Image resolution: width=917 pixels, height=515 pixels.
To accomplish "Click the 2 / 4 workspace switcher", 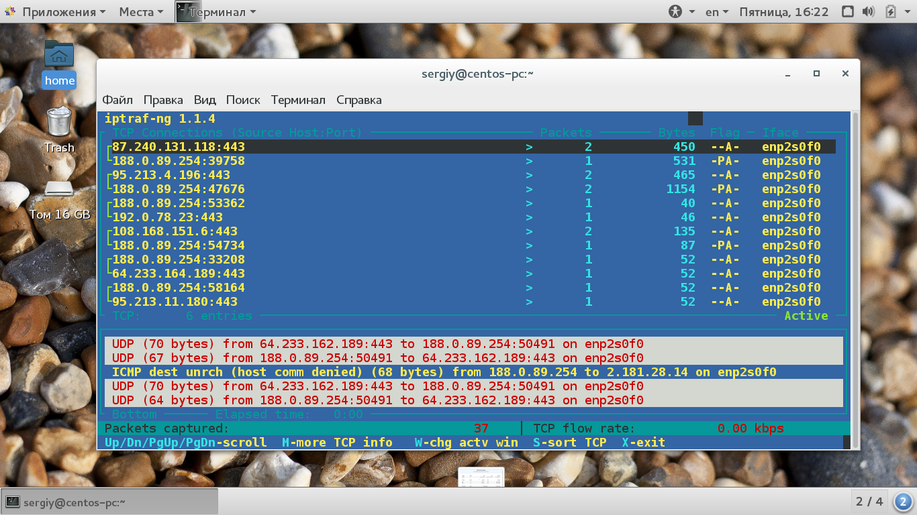I will 869,501.
